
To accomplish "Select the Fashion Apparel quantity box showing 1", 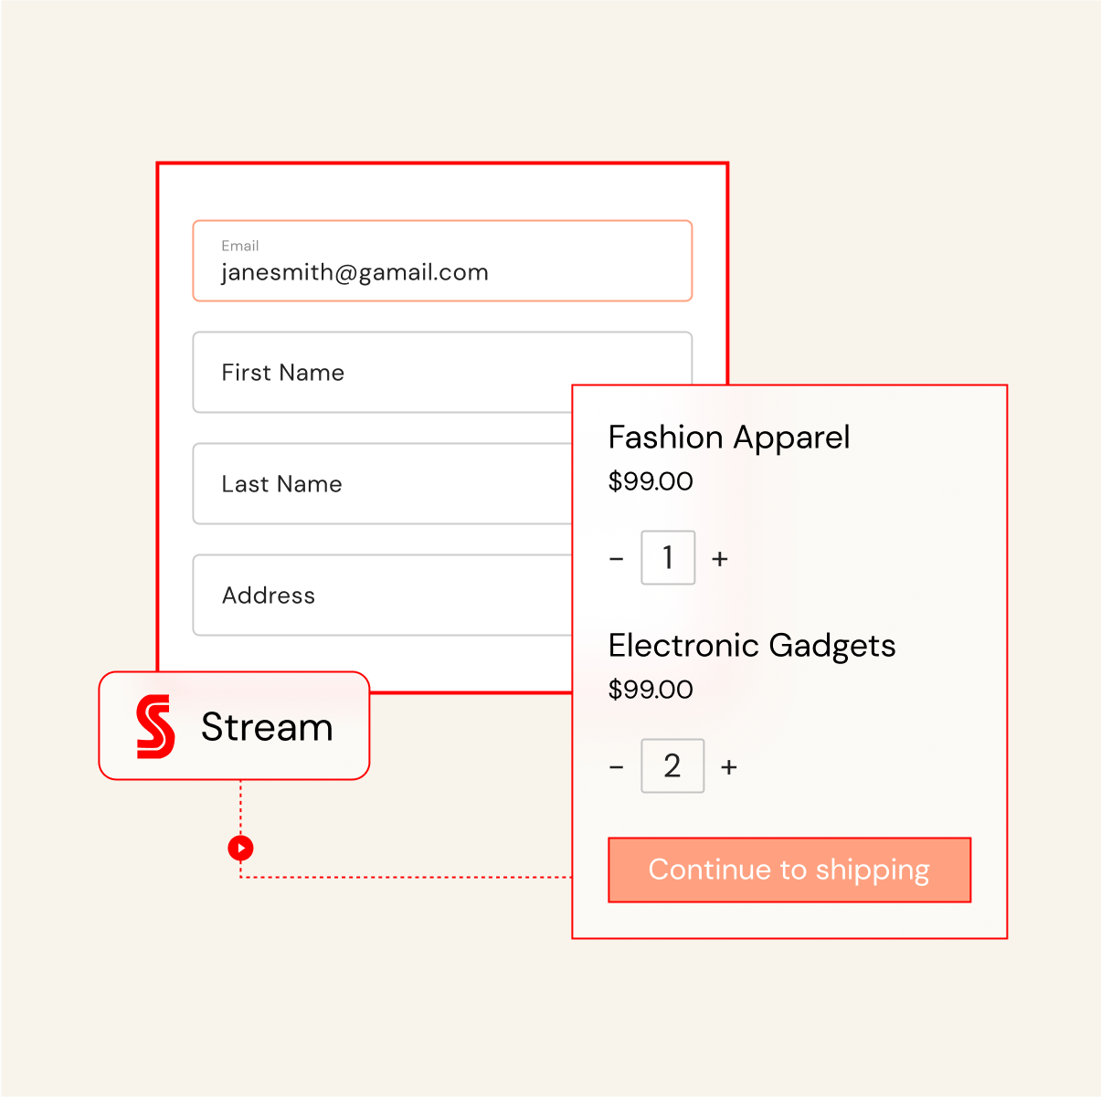I will (x=668, y=557).
